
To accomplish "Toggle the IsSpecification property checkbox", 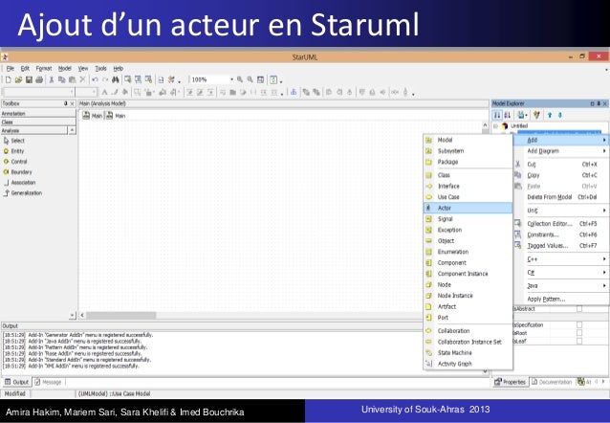I will tap(579, 324).
